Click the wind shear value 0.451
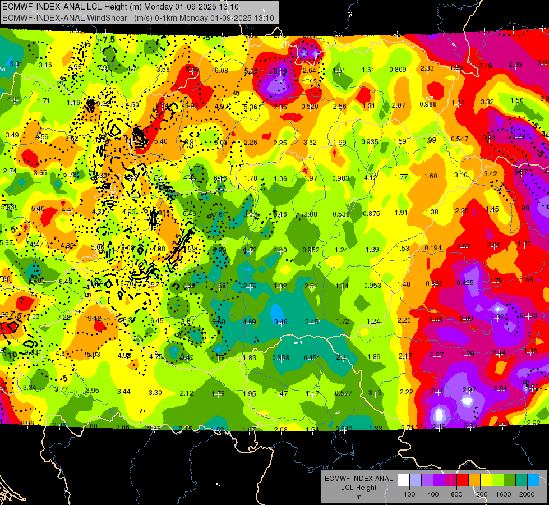 click(312, 357)
